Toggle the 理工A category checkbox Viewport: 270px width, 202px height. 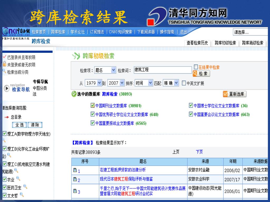(5, 133)
